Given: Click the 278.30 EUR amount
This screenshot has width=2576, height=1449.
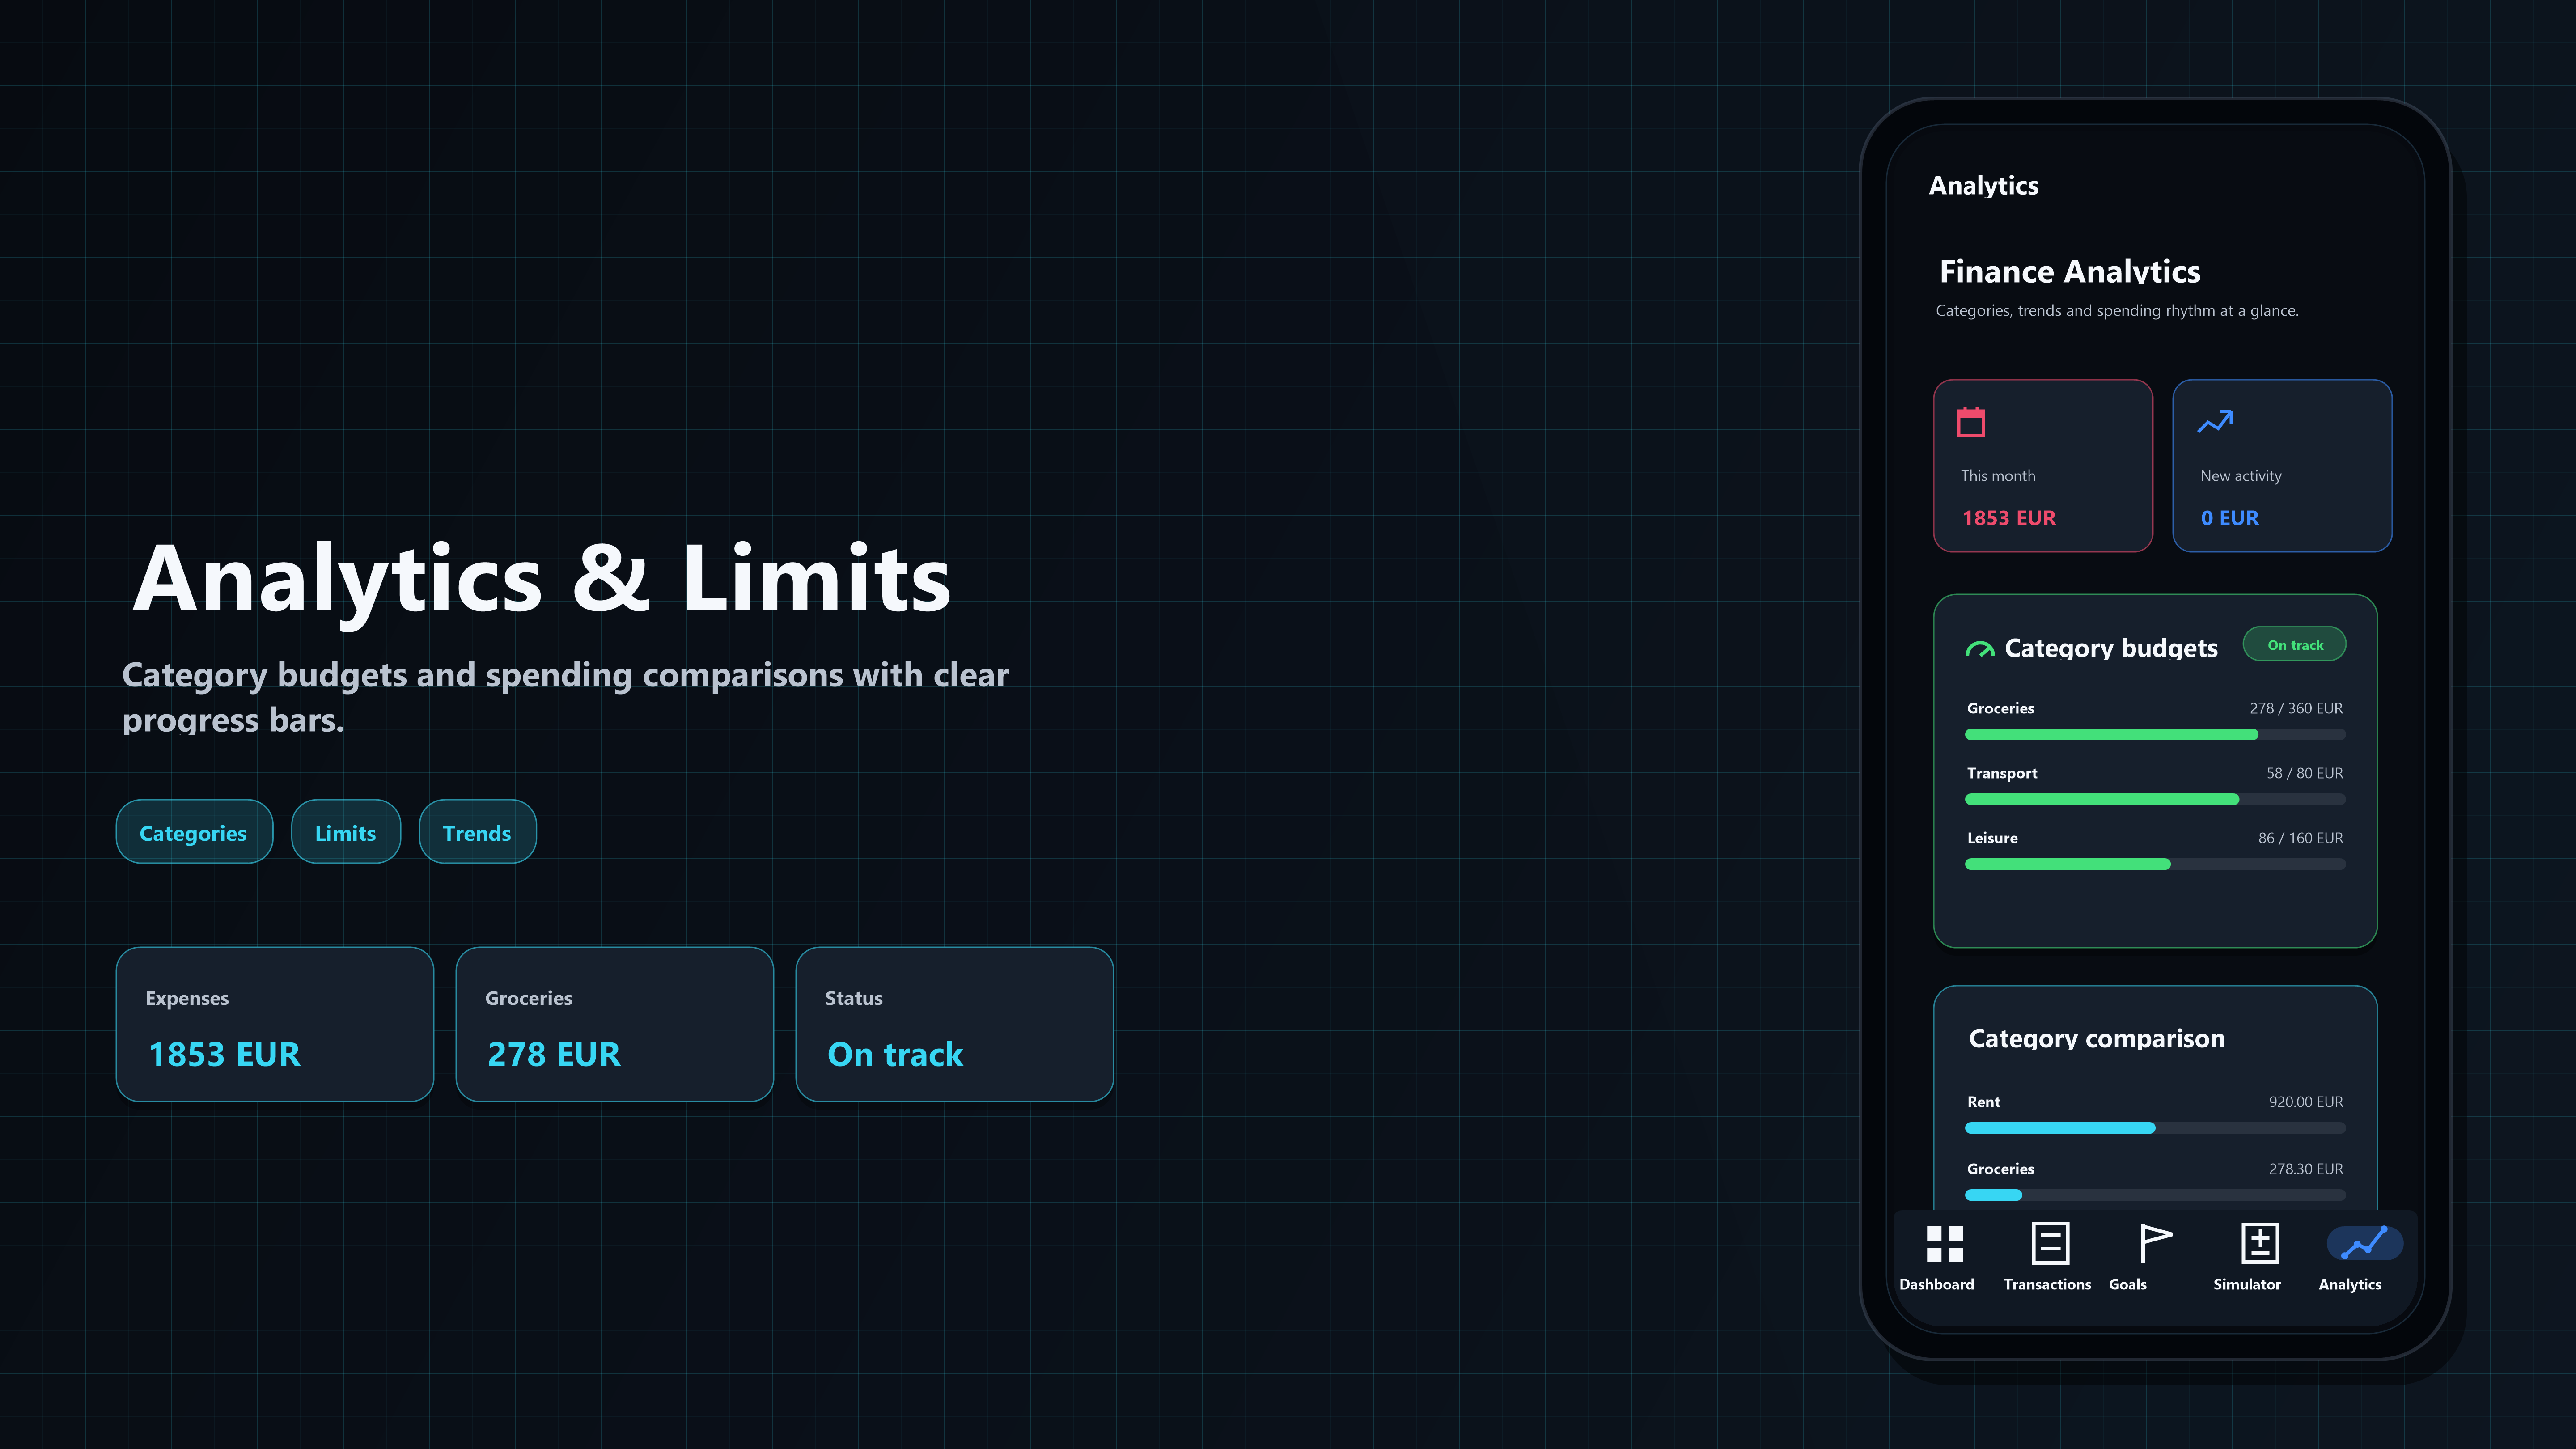Looking at the screenshot, I should (2305, 1169).
